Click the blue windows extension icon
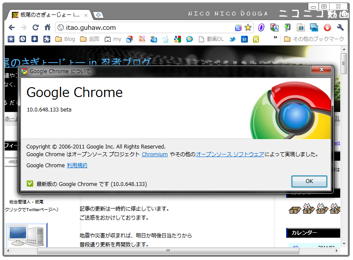 314,27
